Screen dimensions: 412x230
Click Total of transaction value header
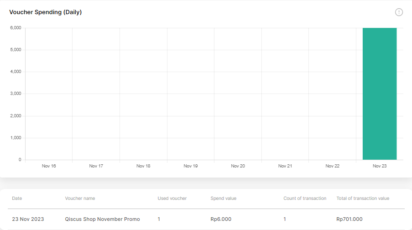[x=363, y=198]
